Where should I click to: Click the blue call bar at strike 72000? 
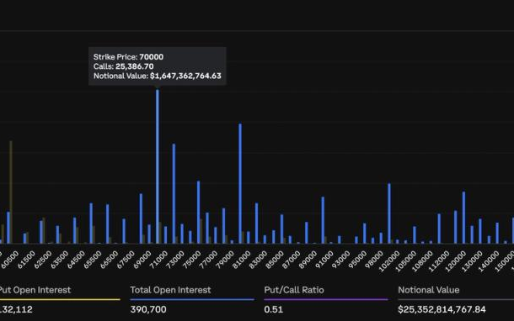coord(174,193)
